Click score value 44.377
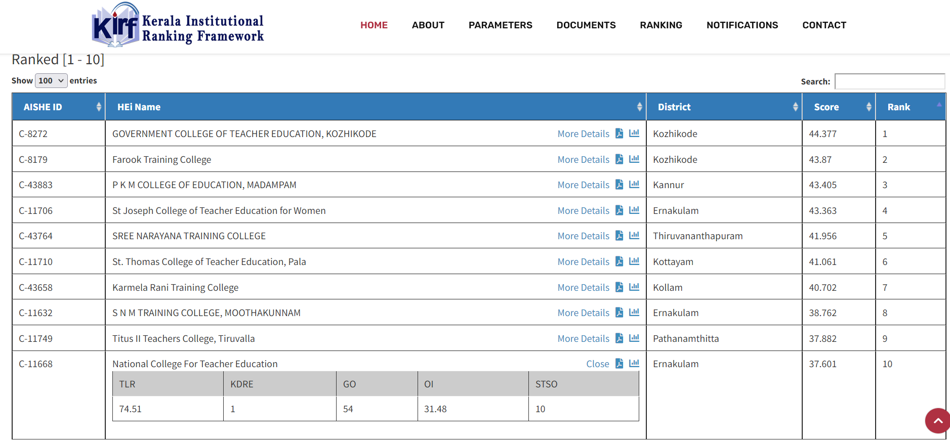The width and height of the screenshot is (950, 441). pyautogui.click(x=822, y=134)
